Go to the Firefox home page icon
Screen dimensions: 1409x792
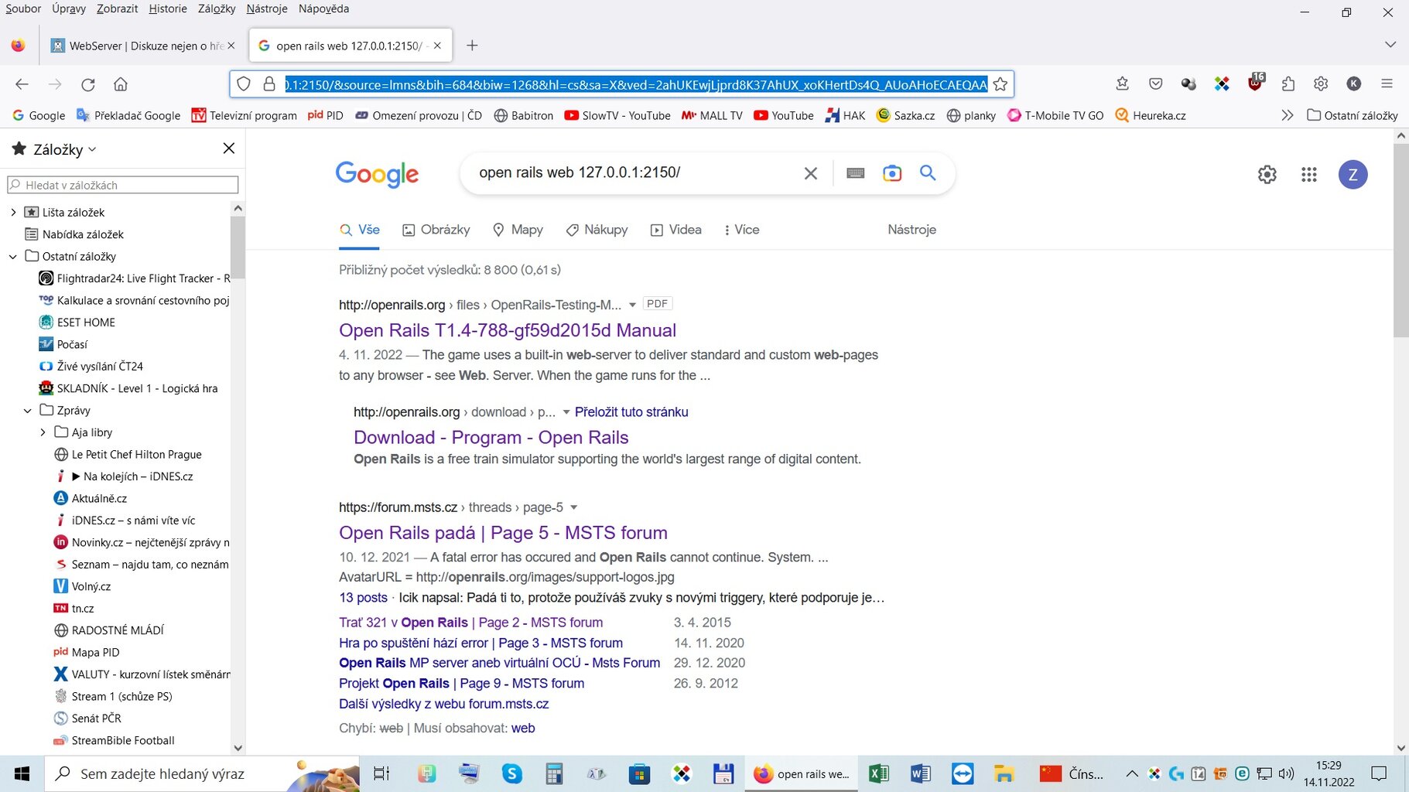pos(121,84)
